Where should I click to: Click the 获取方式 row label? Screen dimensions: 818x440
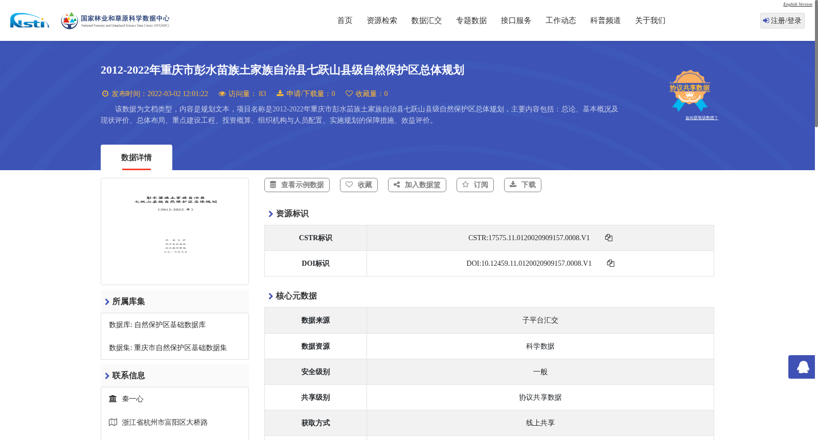pos(315,423)
